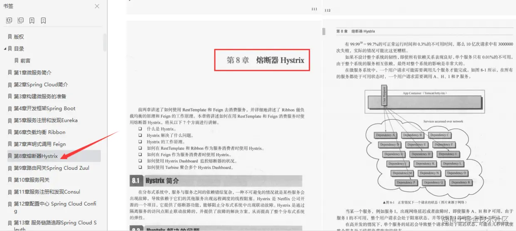
Task: Jump to 第7章声明式调用 Feign bookmark
Action: [x=40, y=144]
